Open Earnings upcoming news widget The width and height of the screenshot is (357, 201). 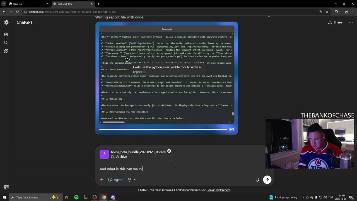coord(283,197)
